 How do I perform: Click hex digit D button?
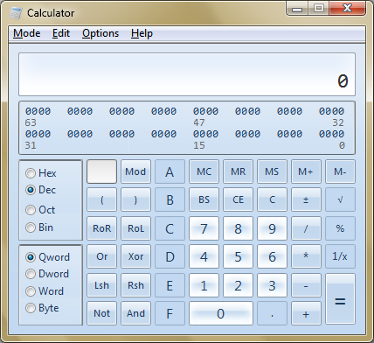pyautogui.click(x=170, y=256)
